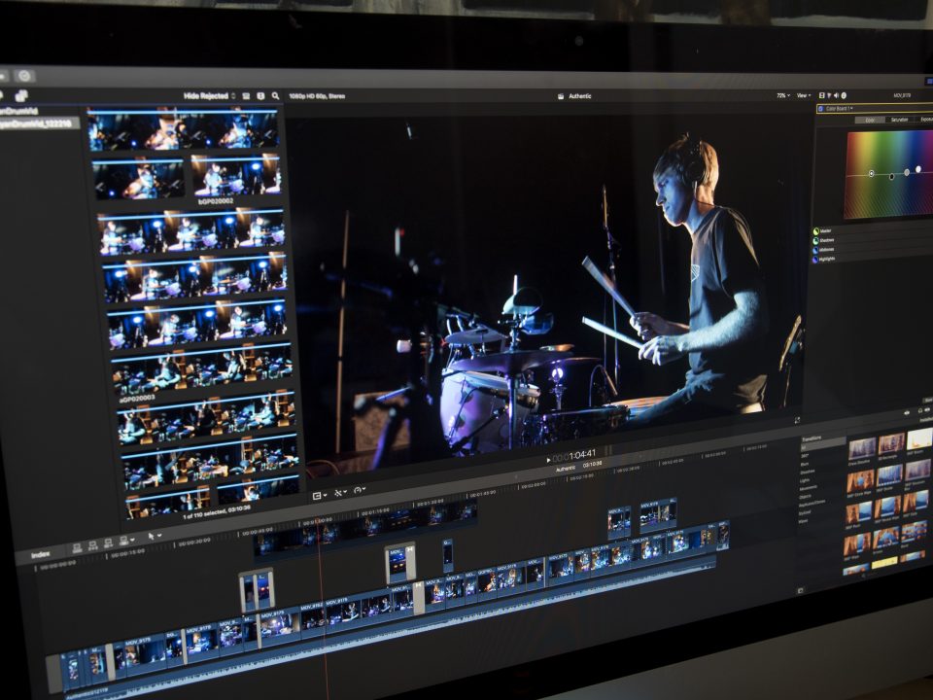The width and height of the screenshot is (933, 700).
Task: Select the first DrumVid event in sidebar
Action: tap(19, 111)
